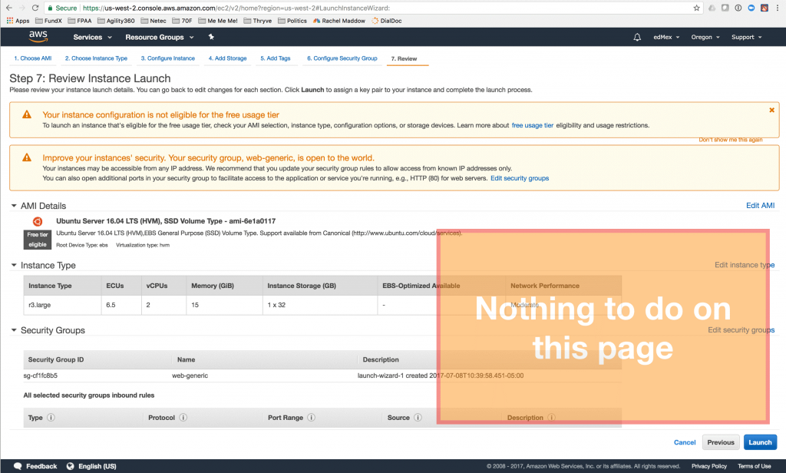Dismiss the free usage tier warning with X

771,110
